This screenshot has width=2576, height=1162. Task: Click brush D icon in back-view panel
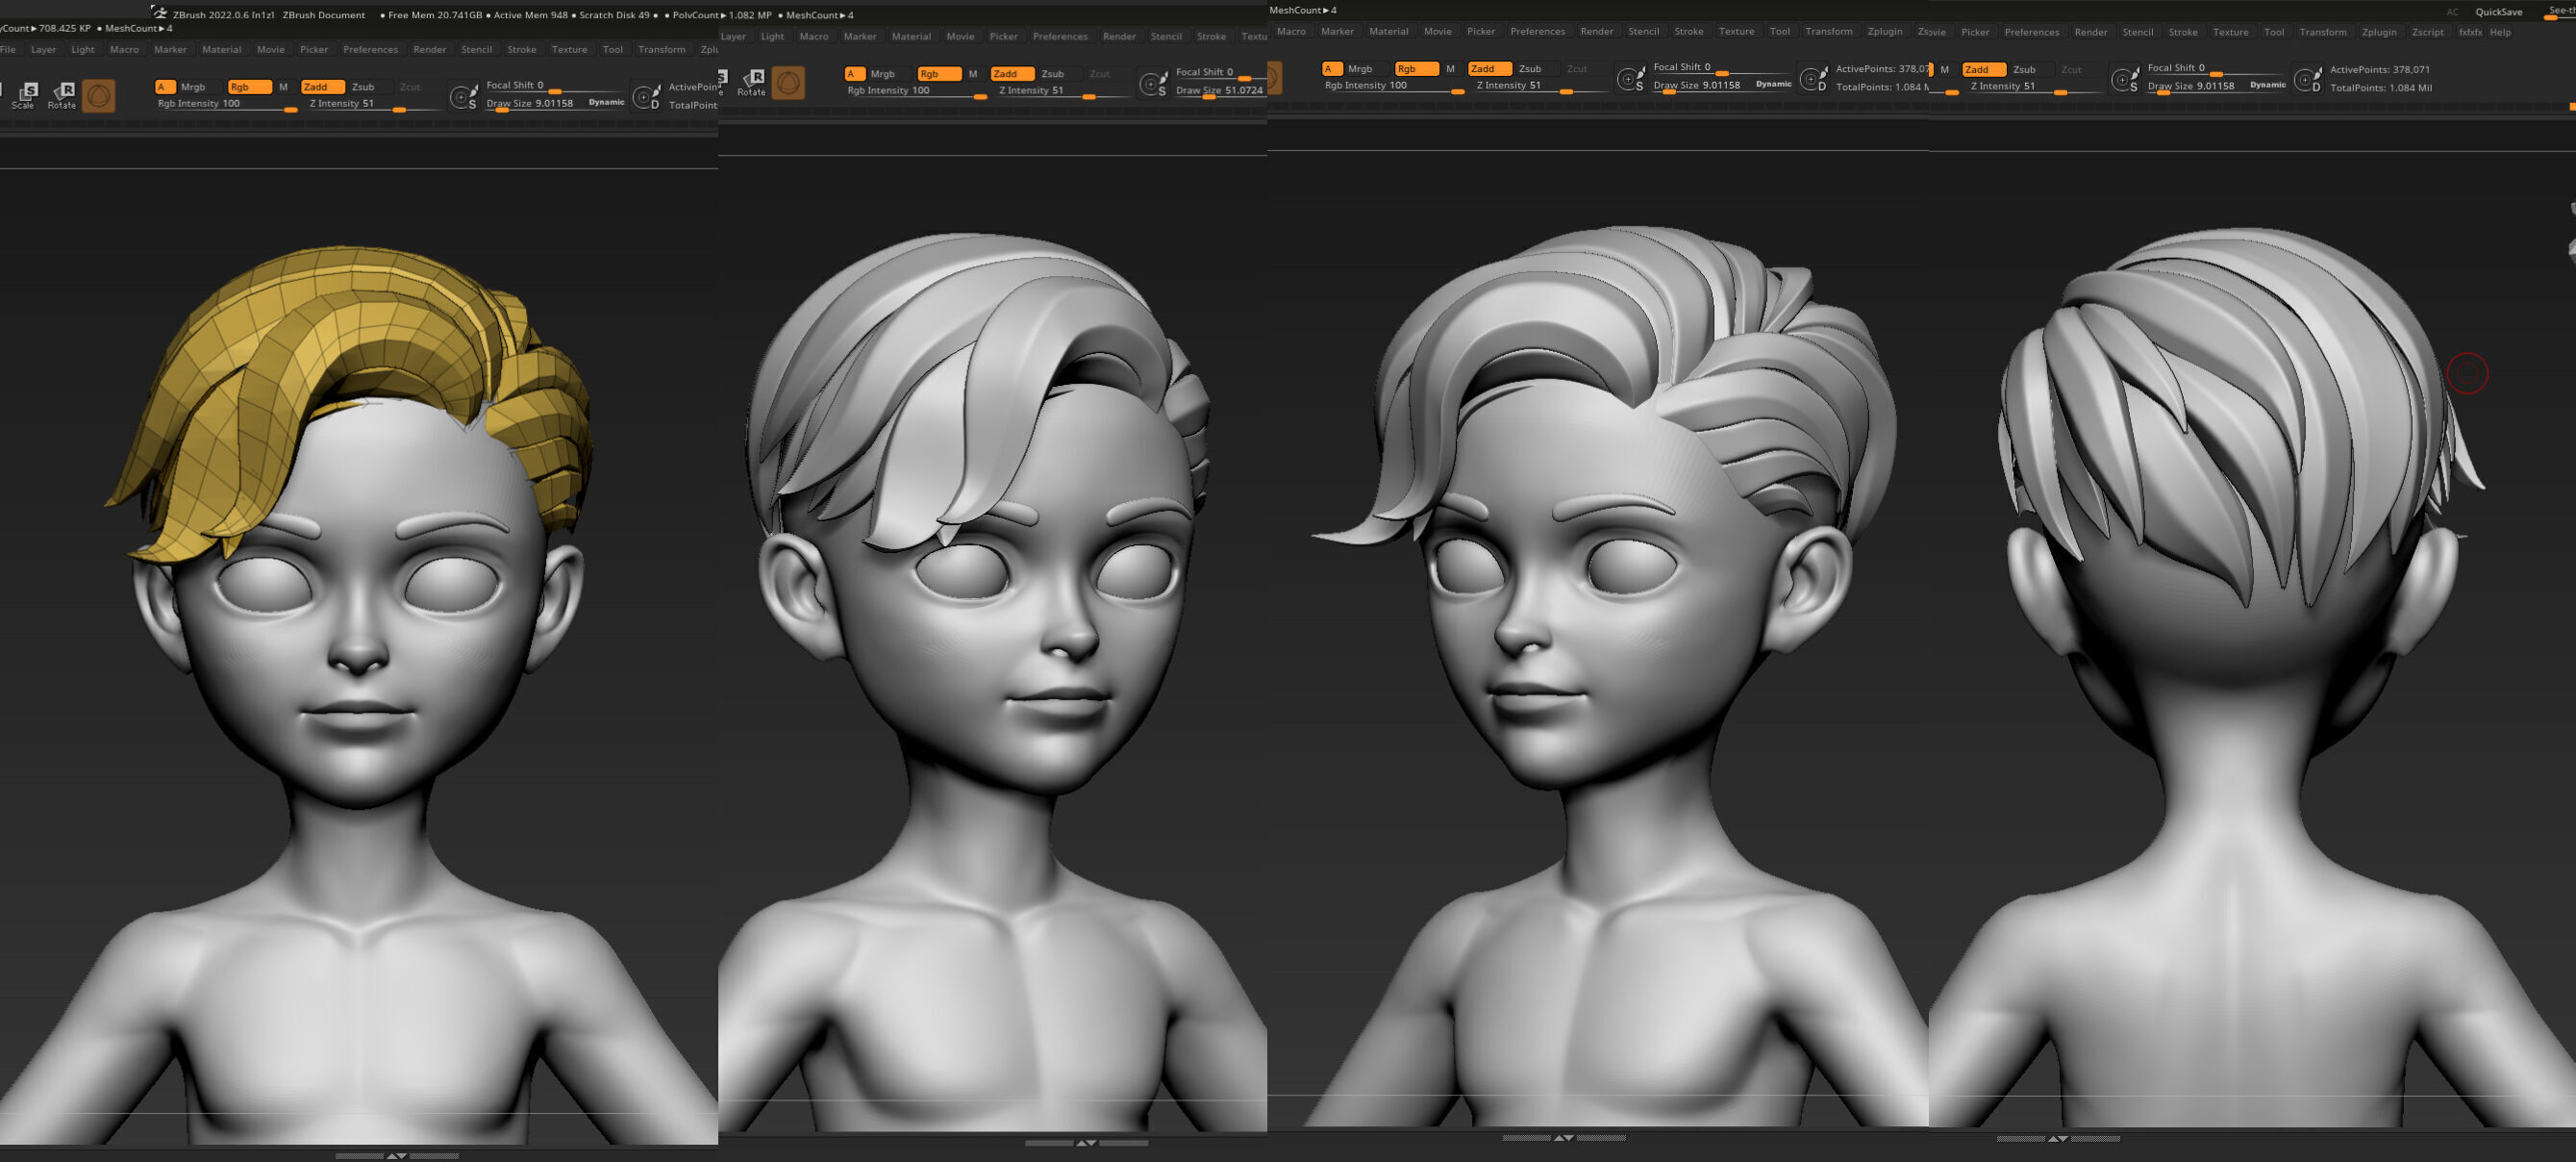pyautogui.click(x=2307, y=80)
